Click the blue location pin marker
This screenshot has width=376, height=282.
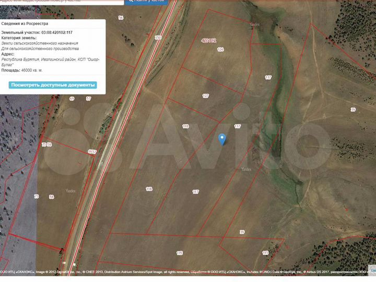click(222, 138)
